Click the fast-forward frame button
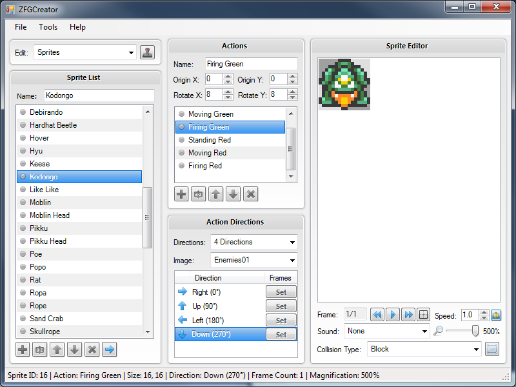516x387 pixels. click(x=408, y=315)
